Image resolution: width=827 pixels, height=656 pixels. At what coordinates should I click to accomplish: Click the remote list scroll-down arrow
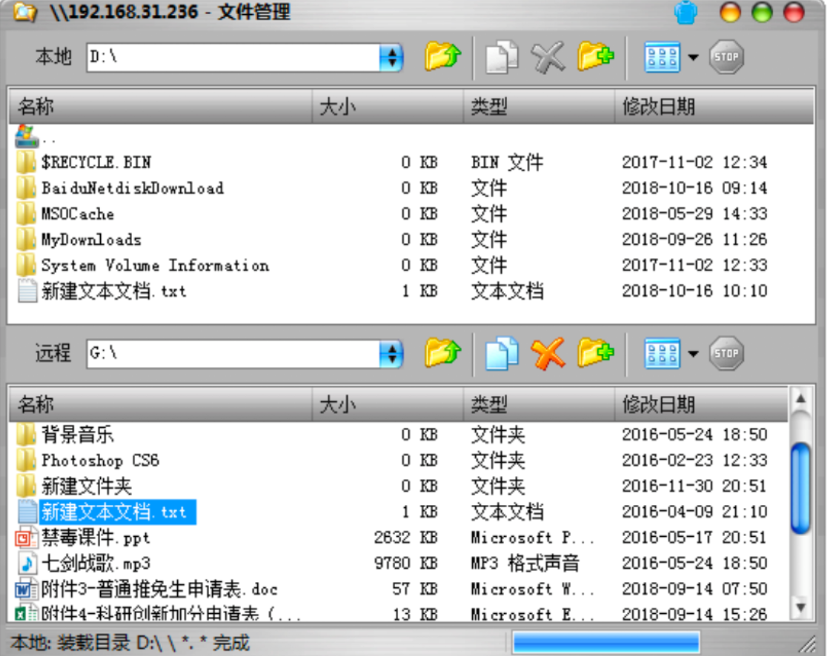(x=800, y=608)
